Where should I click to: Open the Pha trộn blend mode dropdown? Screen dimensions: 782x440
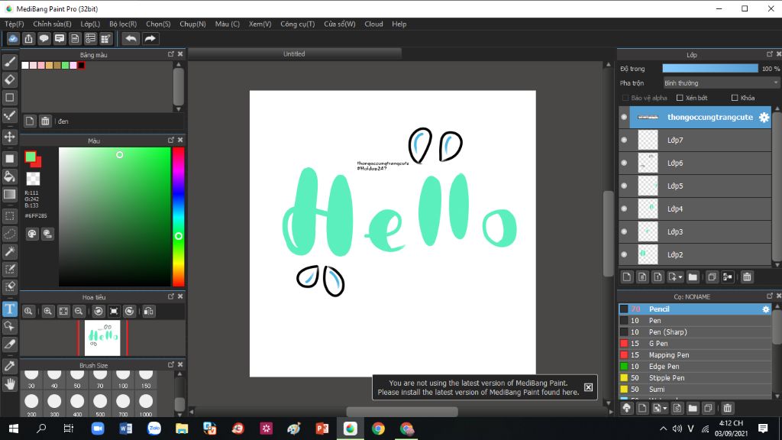[x=721, y=82]
